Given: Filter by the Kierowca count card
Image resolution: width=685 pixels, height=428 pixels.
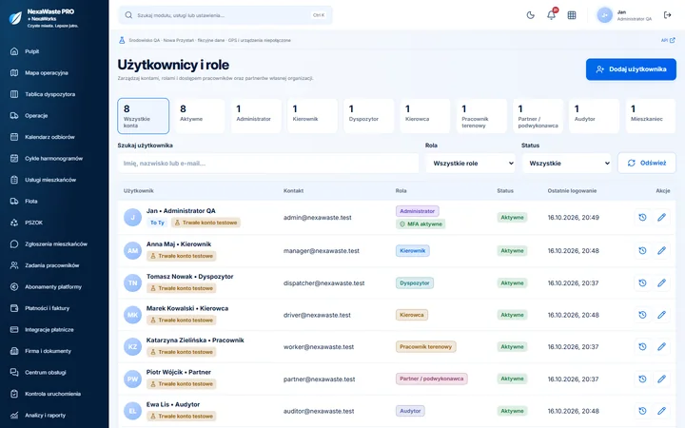Looking at the screenshot, I should point(425,116).
